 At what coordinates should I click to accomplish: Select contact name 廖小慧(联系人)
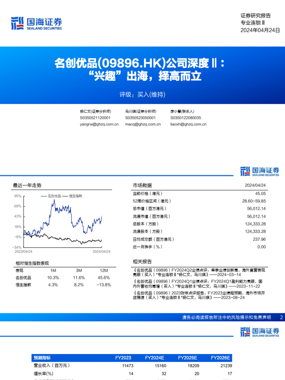(x=182, y=111)
